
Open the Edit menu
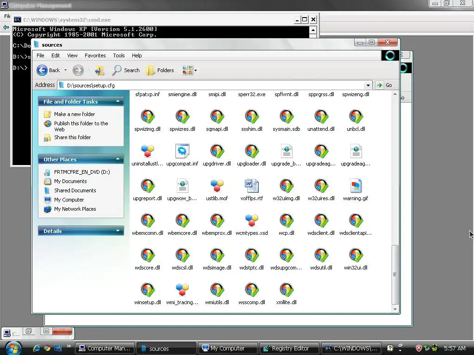(56, 55)
